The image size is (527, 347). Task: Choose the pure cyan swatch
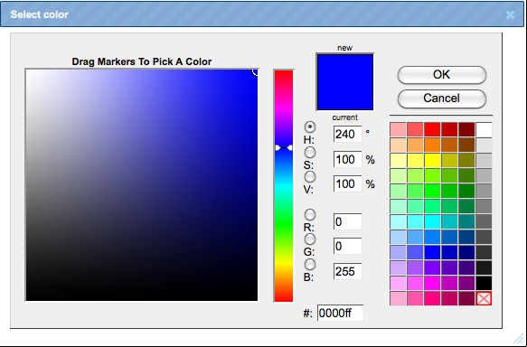pos(432,221)
